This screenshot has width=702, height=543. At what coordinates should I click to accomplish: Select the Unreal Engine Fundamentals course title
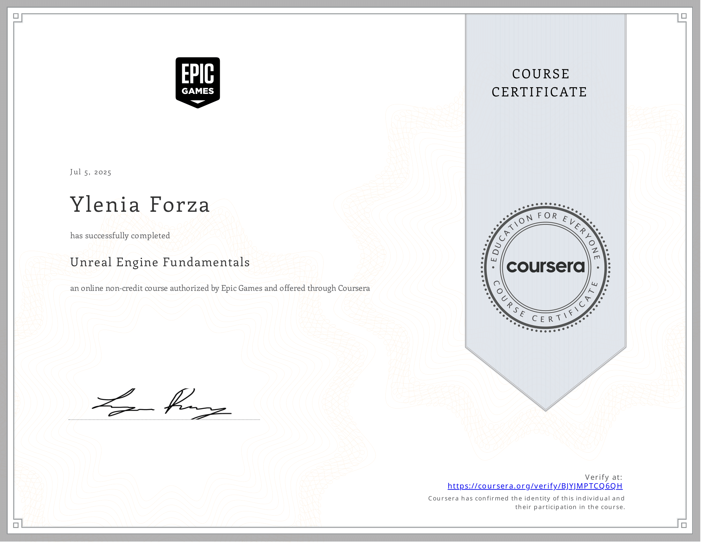click(x=160, y=262)
